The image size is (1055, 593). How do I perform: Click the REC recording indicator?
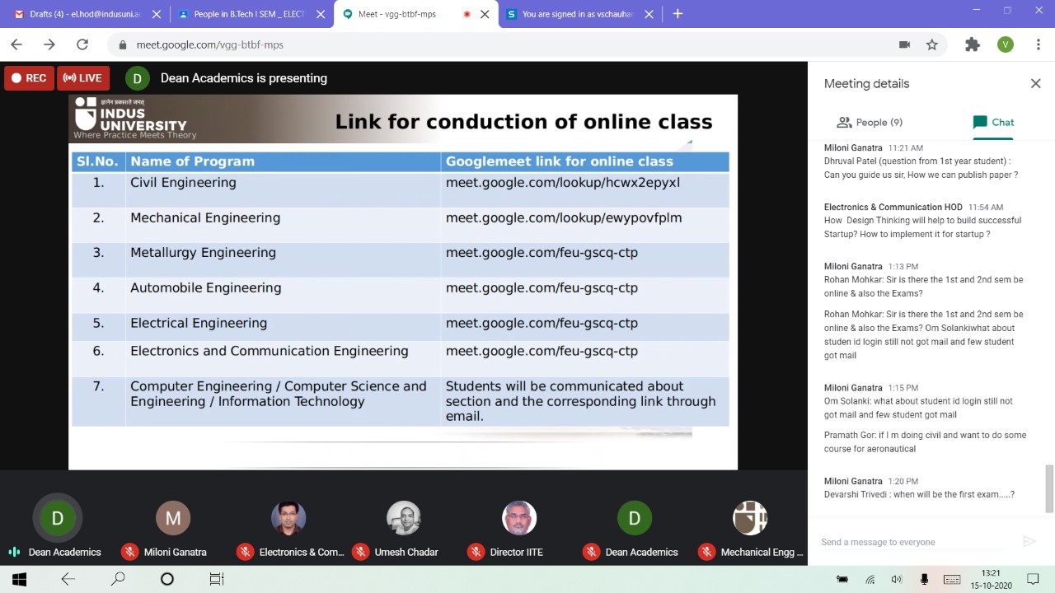click(x=29, y=78)
